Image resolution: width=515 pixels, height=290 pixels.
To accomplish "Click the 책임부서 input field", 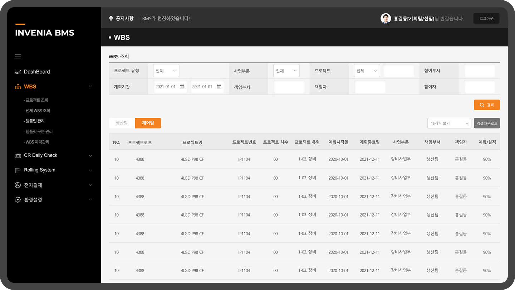I will coord(289,87).
